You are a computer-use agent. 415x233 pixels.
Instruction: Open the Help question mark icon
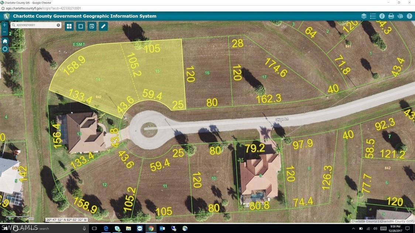pos(409,16)
